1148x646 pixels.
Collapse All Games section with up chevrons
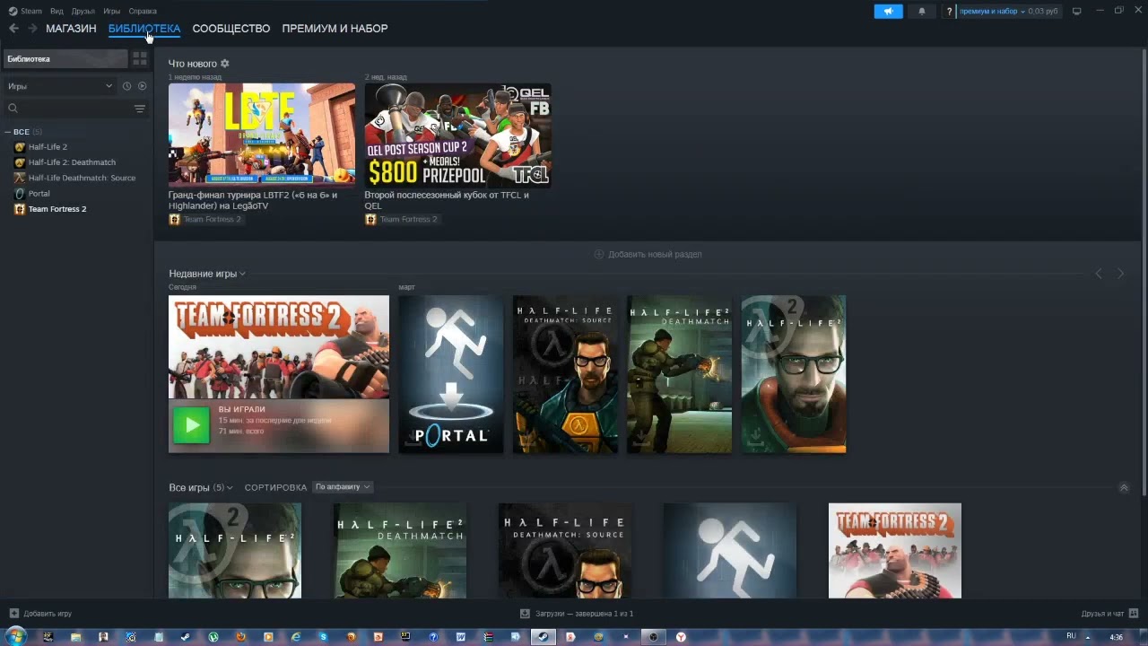[x=1124, y=488]
